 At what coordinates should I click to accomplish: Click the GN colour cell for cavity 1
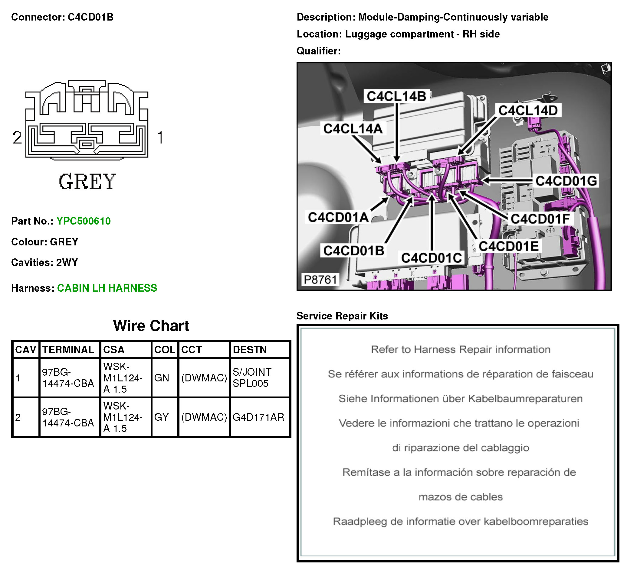pyautogui.click(x=162, y=378)
